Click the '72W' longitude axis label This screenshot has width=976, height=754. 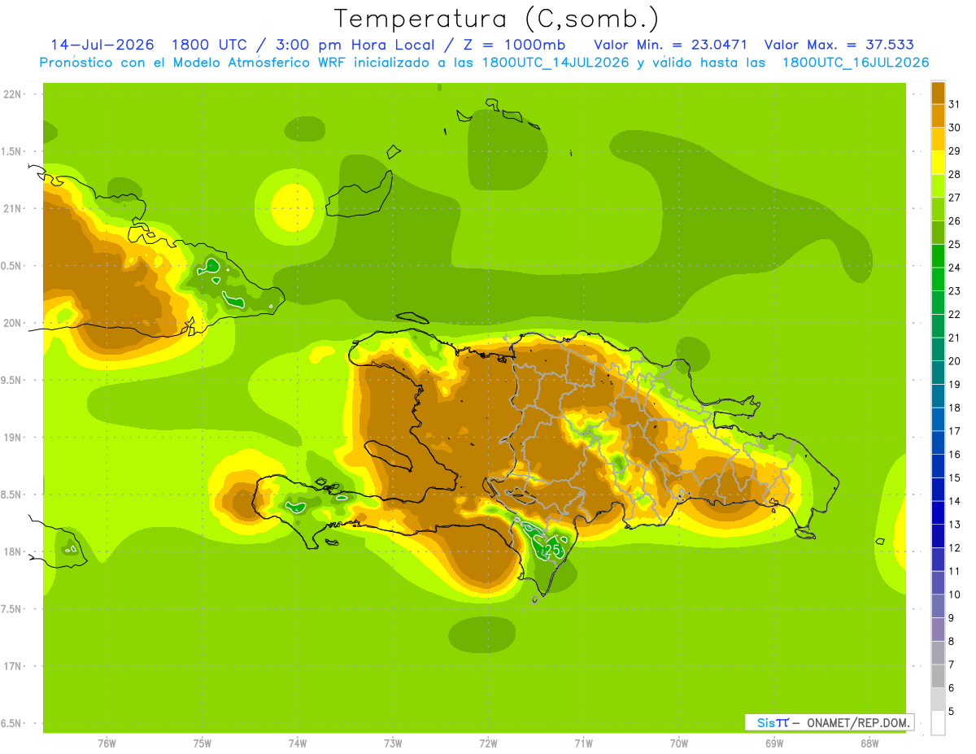[489, 743]
